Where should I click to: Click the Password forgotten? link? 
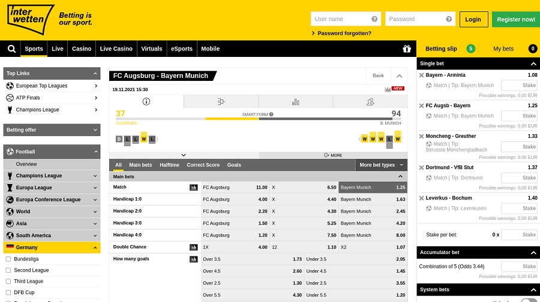point(344,34)
